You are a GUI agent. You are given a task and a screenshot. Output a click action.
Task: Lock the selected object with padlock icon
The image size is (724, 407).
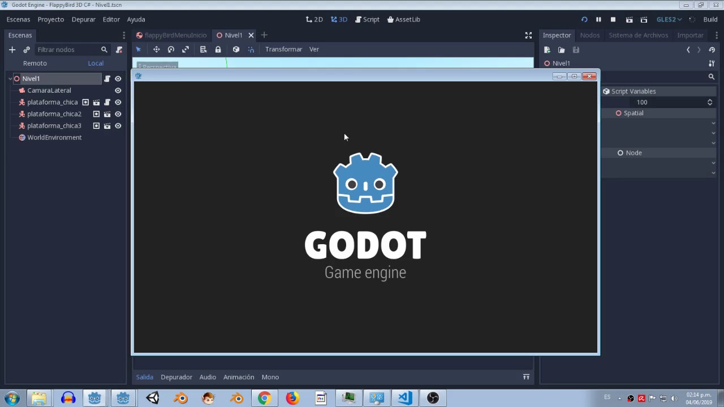coord(218,49)
